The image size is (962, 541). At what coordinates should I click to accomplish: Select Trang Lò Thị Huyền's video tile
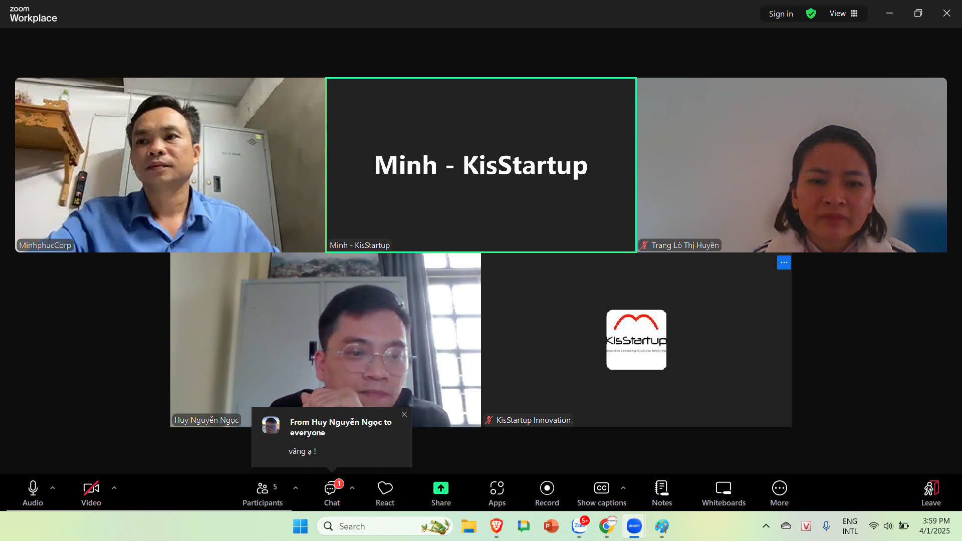point(792,165)
